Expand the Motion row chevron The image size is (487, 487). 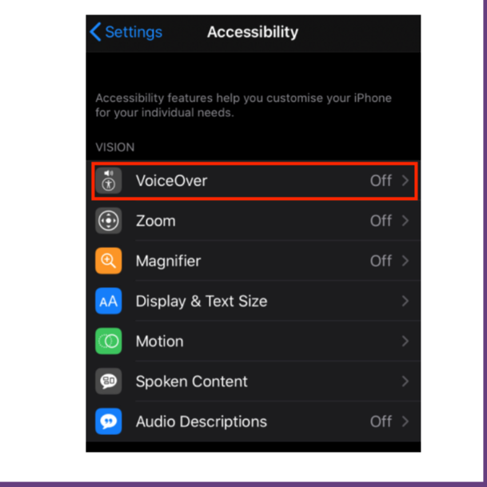[x=405, y=341]
